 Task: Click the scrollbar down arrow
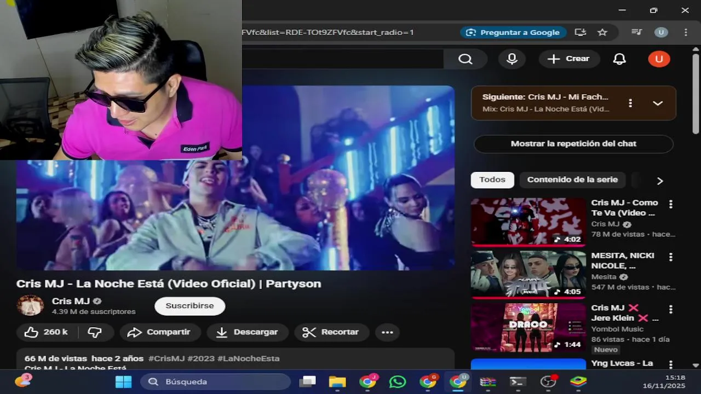[696, 365]
